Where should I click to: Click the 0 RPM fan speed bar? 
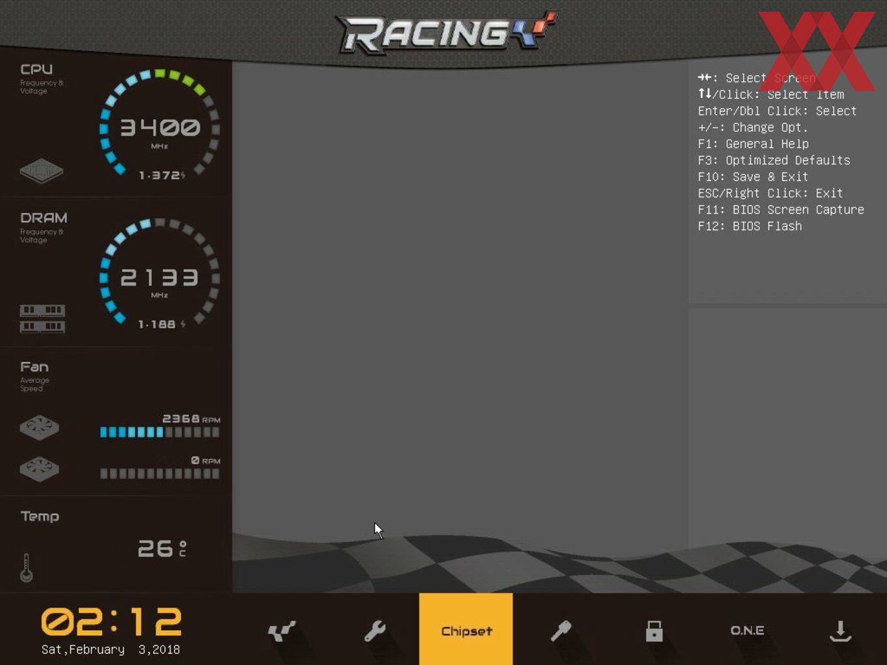[160, 473]
